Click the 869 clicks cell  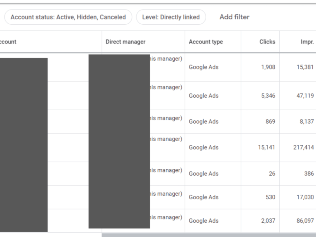(270, 122)
